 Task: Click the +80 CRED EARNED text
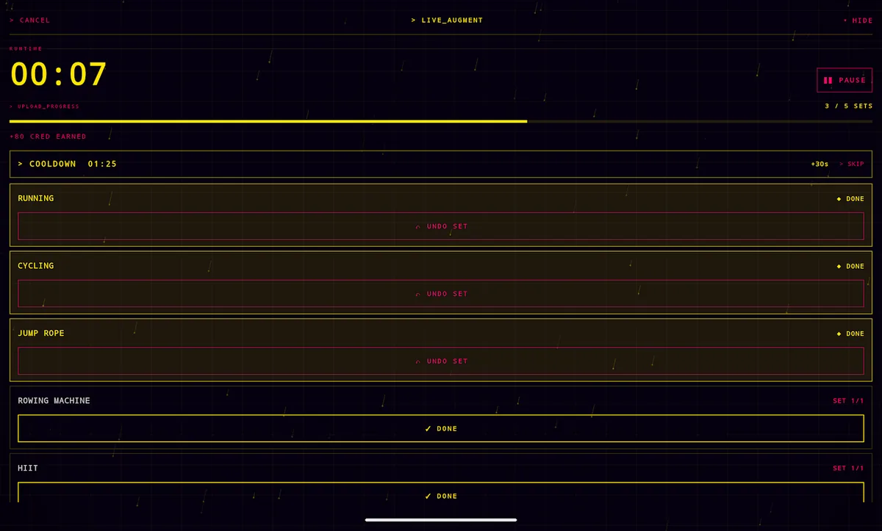click(x=48, y=137)
